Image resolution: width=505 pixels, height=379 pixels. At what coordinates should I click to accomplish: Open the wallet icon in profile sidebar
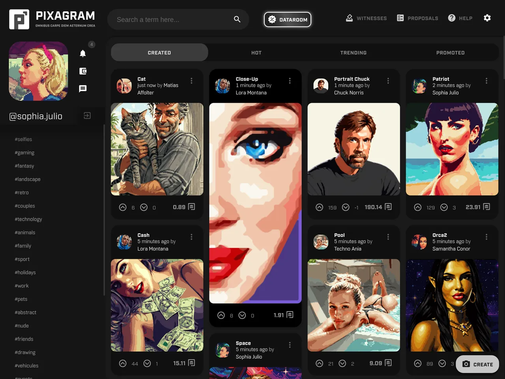83,71
